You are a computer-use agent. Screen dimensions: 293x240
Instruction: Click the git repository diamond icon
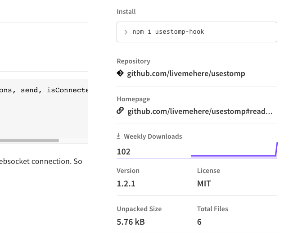tap(120, 73)
